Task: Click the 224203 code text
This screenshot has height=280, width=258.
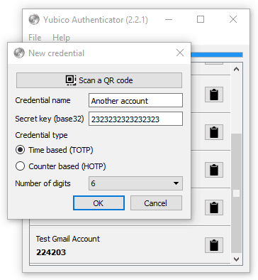Action: (51, 252)
